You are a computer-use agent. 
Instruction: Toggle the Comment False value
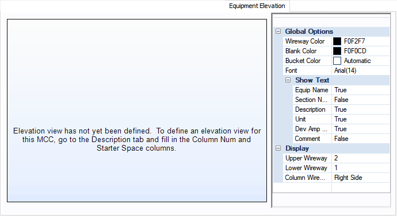361,139
